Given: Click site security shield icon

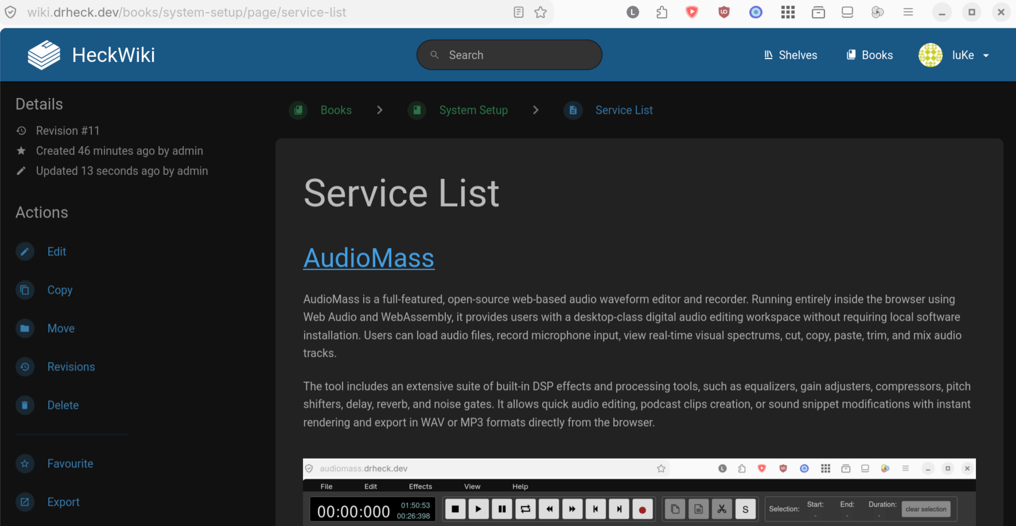Looking at the screenshot, I should point(10,12).
